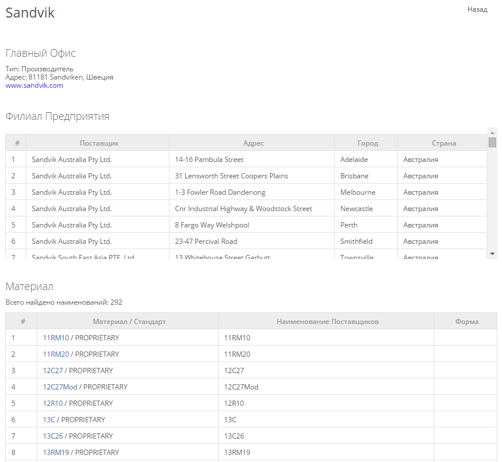The image size is (502, 462).
Task: Click the supplier name 13RM19 cell
Action: pos(326,452)
